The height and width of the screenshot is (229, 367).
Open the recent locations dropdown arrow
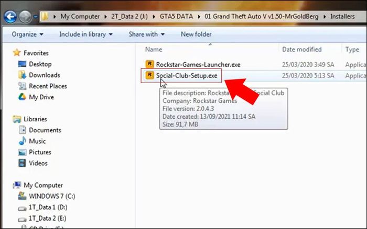click(35, 17)
